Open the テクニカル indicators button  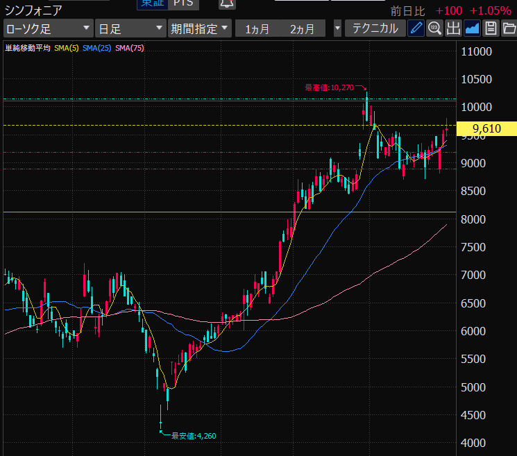tap(375, 28)
